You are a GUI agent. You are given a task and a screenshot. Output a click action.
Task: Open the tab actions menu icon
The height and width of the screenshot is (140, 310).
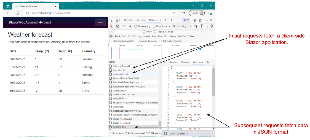pos(8,6)
